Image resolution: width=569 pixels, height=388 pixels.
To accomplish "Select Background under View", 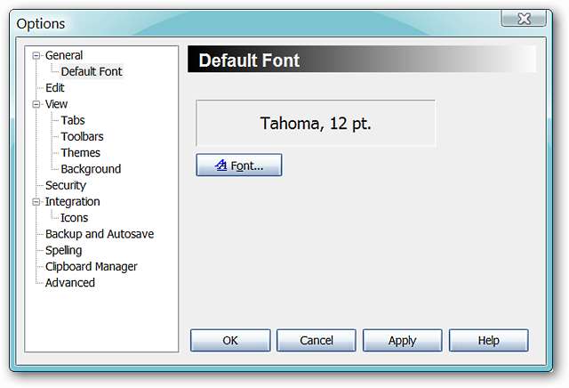I will pyautogui.click(x=91, y=169).
